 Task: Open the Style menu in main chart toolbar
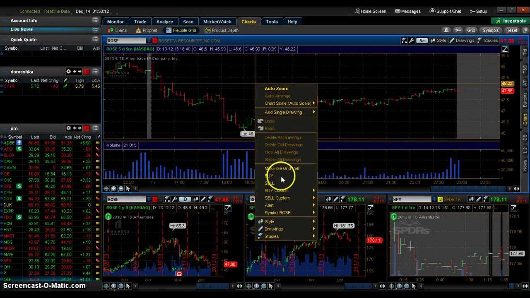pyautogui.click(x=438, y=41)
